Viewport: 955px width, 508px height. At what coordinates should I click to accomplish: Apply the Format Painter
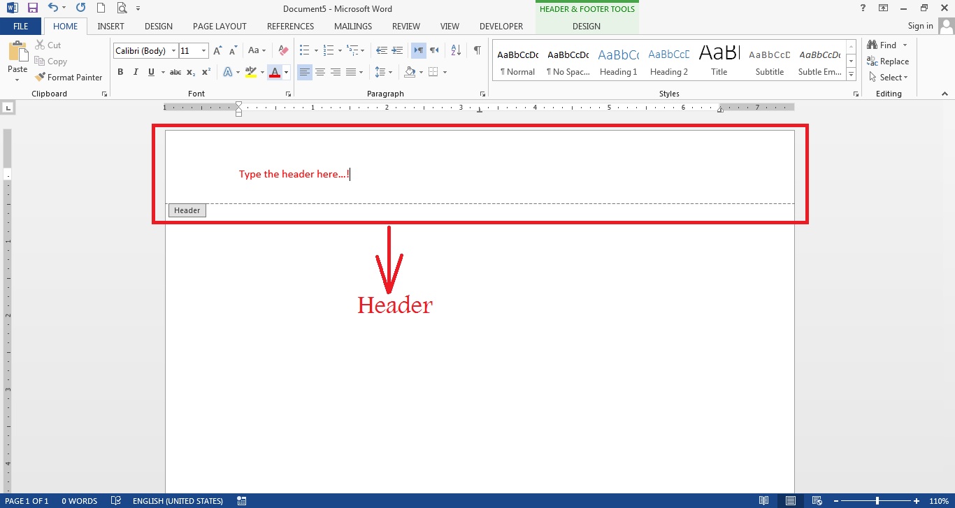click(69, 77)
